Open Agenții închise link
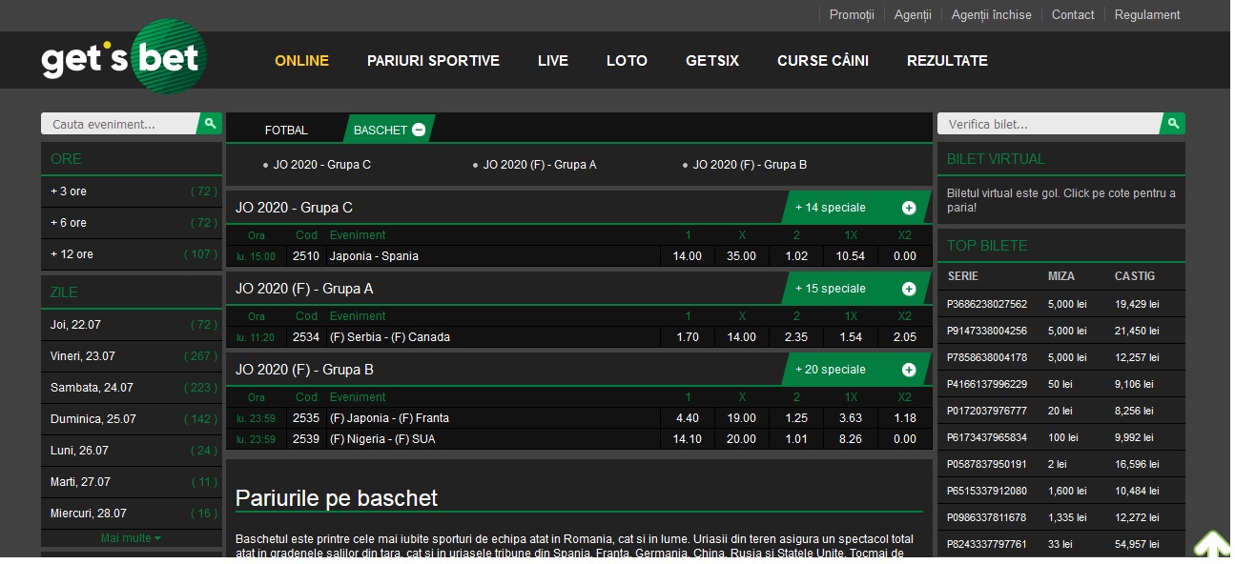1235x564 pixels. click(x=992, y=14)
